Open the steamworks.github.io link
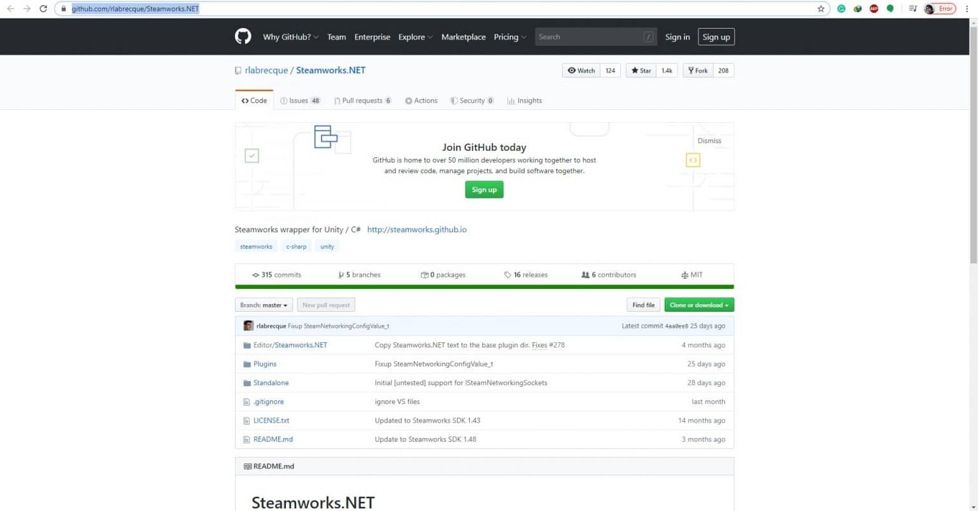The height and width of the screenshot is (511, 978). click(x=416, y=230)
